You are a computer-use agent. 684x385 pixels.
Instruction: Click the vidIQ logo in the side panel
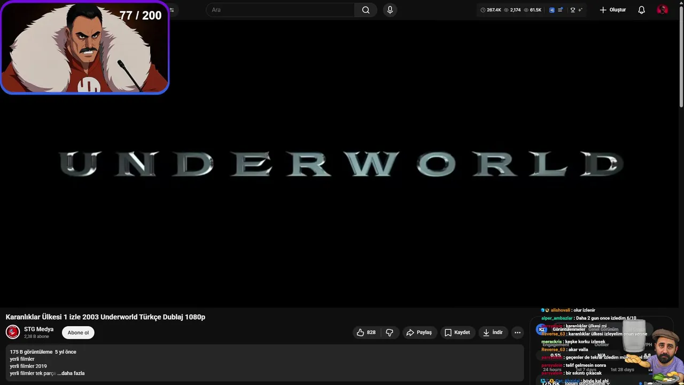(x=541, y=329)
